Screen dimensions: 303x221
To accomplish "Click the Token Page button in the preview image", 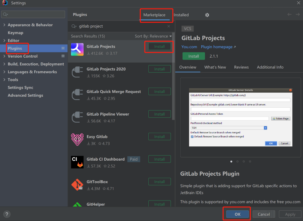I will point(281,119).
